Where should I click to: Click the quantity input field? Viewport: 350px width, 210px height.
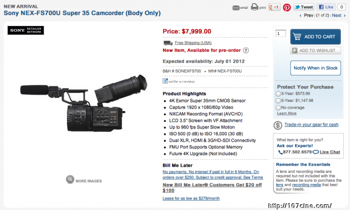[281, 33]
